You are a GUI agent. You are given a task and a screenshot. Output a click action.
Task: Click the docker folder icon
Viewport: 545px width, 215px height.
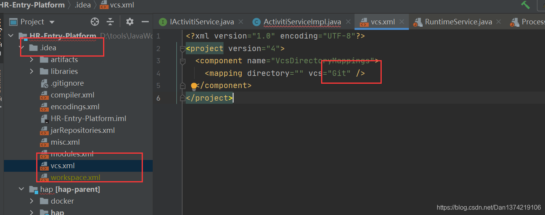click(x=44, y=201)
